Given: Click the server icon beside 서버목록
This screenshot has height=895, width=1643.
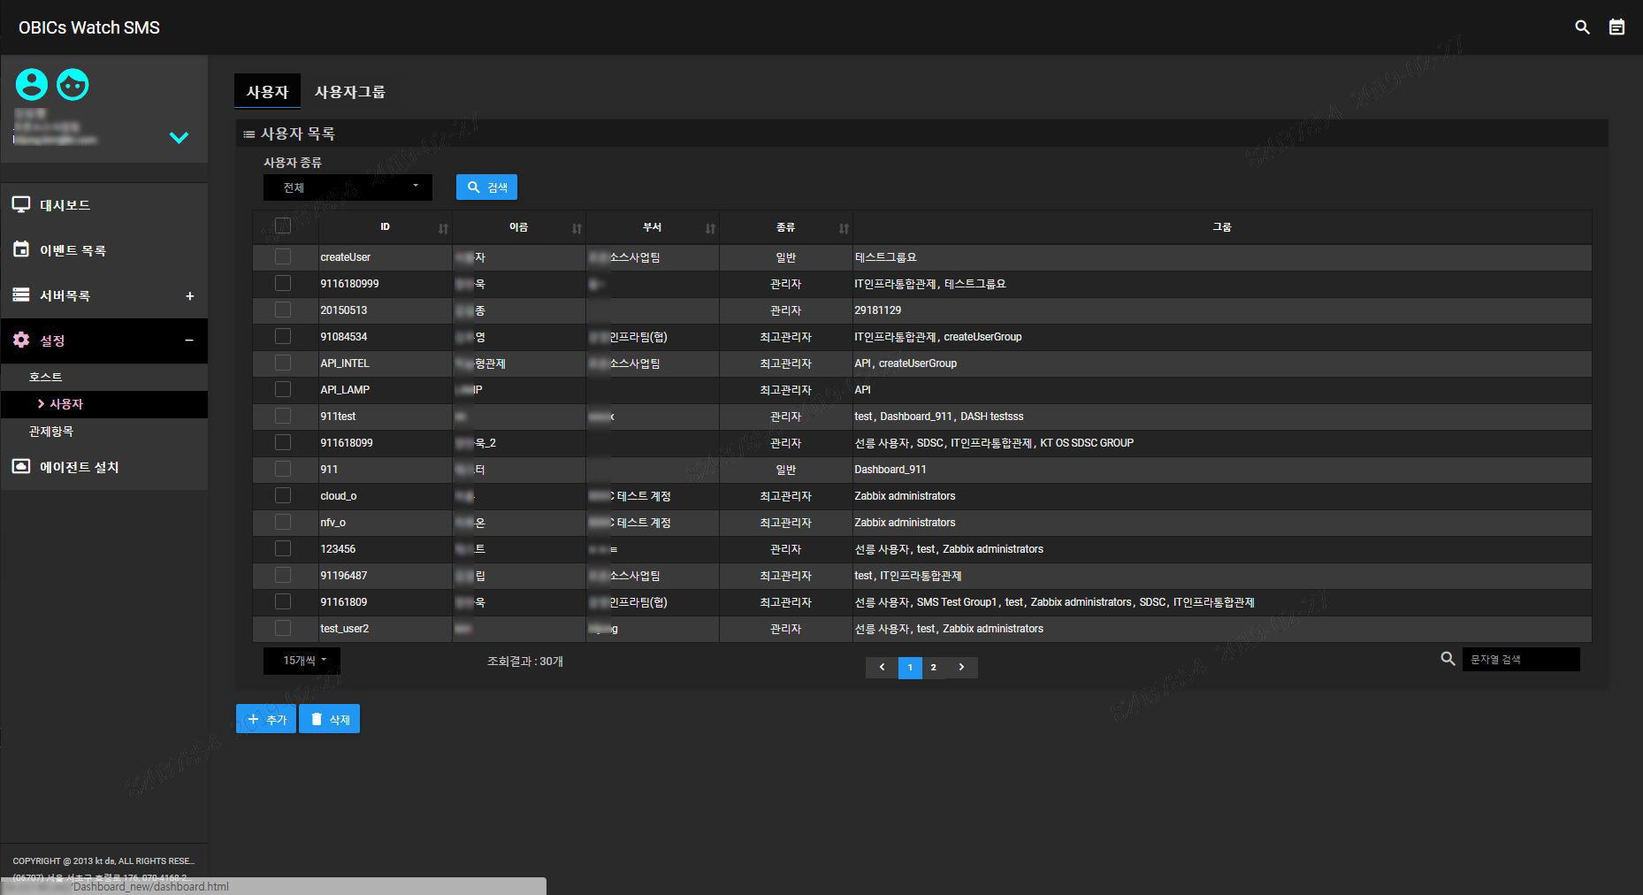Looking at the screenshot, I should [x=21, y=295].
